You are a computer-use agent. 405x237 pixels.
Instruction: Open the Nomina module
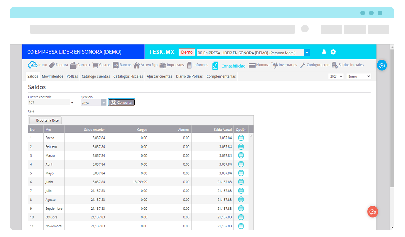259,65
